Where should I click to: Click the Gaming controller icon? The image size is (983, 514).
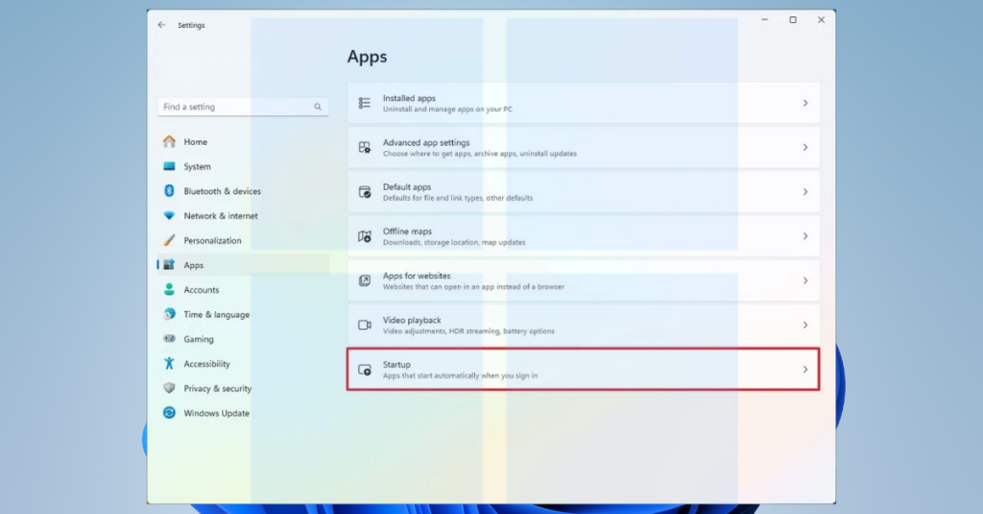(169, 339)
